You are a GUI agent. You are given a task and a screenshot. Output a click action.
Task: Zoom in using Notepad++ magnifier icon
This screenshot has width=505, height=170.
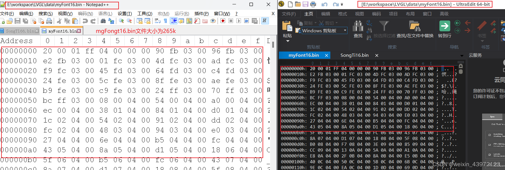(121, 21)
